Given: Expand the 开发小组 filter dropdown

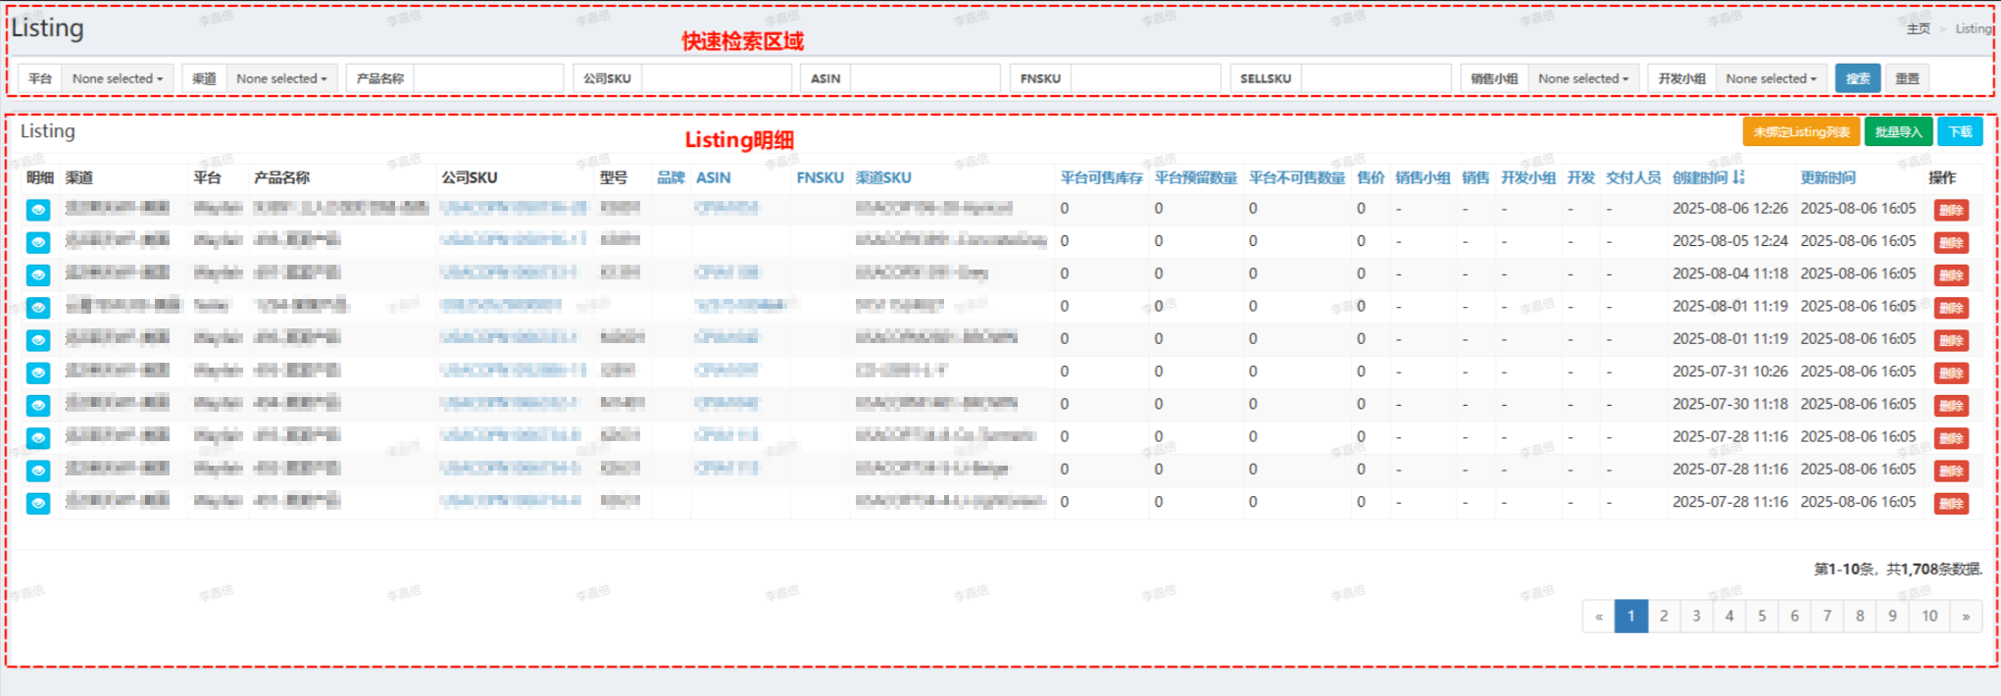Looking at the screenshot, I should pos(1771,78).
